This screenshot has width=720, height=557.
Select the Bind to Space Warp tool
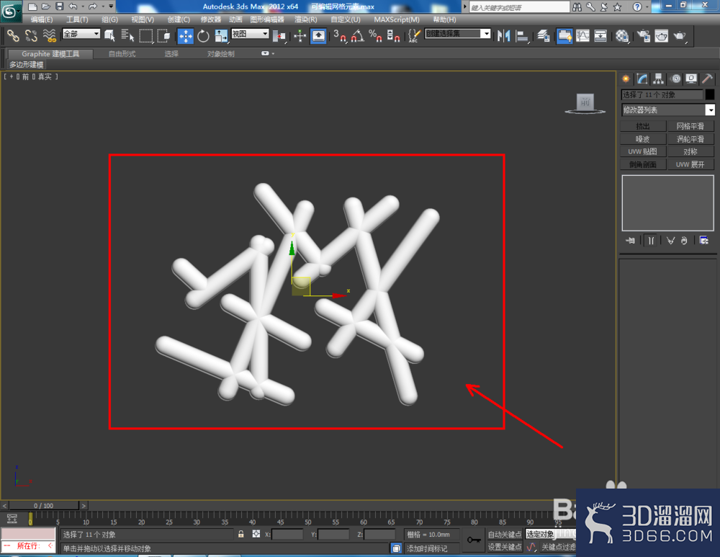pyautogui.click(x=49, y=35)
